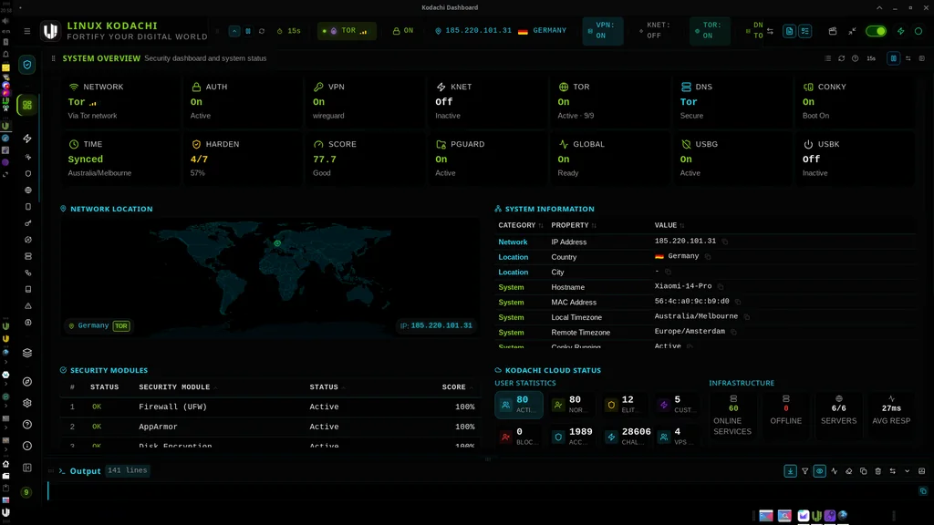Click the 6/6 SERVERS infrastructure card

pyautogui.click(x=838, y=414)
